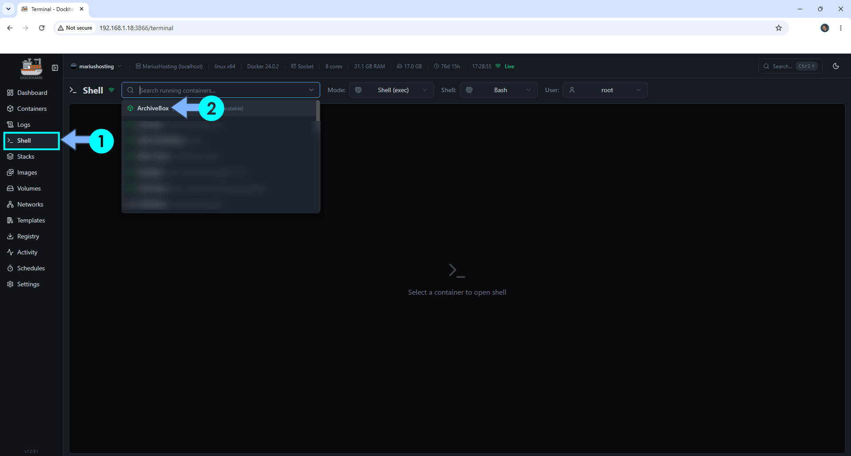
Task: Click the 17.0 GB disk indicator
Action: point(409,66)
